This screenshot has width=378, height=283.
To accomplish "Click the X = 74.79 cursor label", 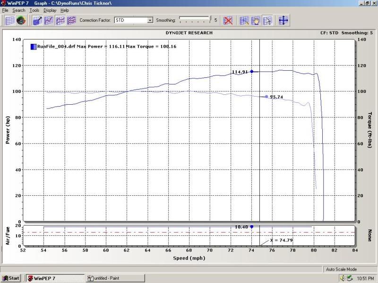I will (281, 240).
